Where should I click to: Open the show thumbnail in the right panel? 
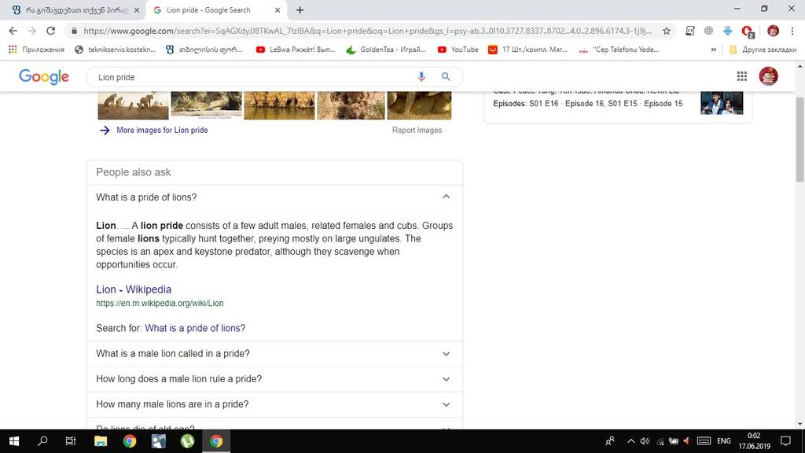coord(722,103)
